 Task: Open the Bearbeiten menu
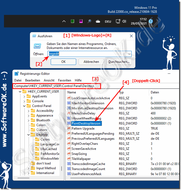33,80
